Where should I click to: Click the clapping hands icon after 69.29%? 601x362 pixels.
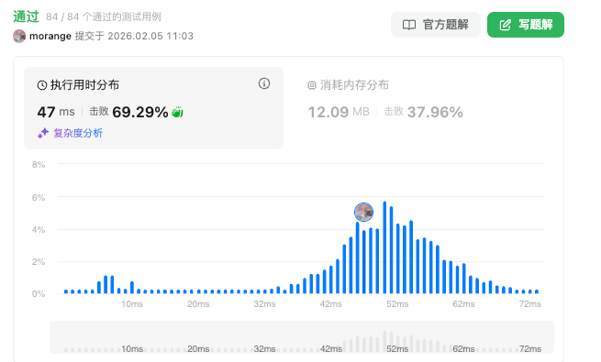click(177, 112)
